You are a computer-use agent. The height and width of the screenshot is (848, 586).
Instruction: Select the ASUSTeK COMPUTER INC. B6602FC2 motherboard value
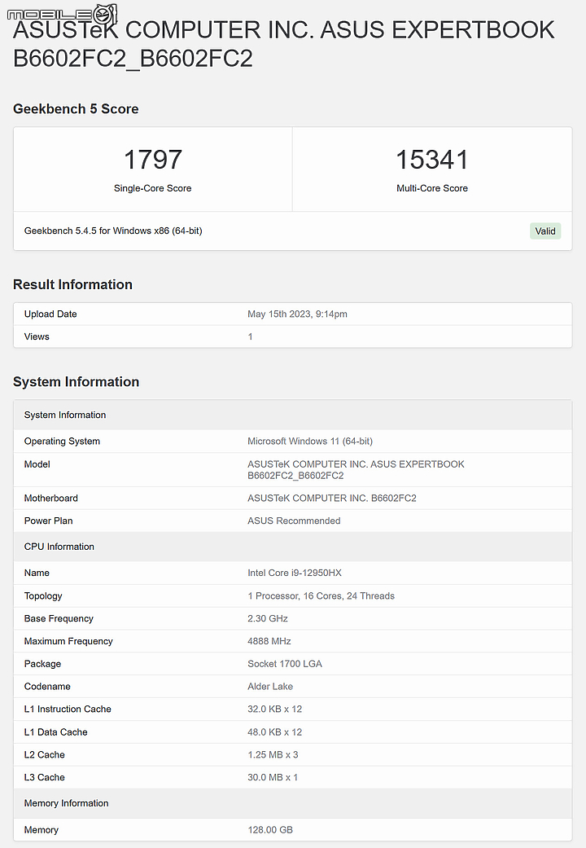coord(332,499)
